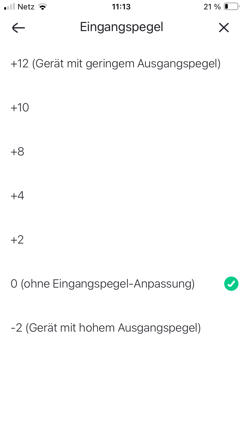
Task: Tap the Eingangspegel page title
Action: coord(121,27)
